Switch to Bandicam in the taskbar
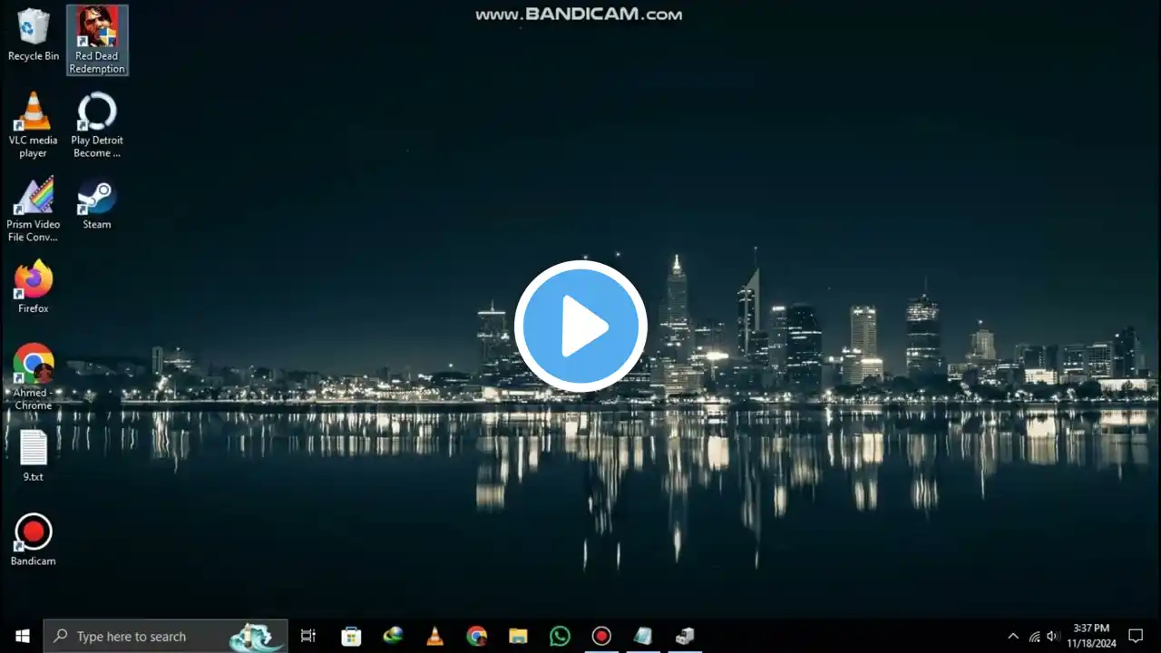1161x653 pixels. (x=601, y=636)
